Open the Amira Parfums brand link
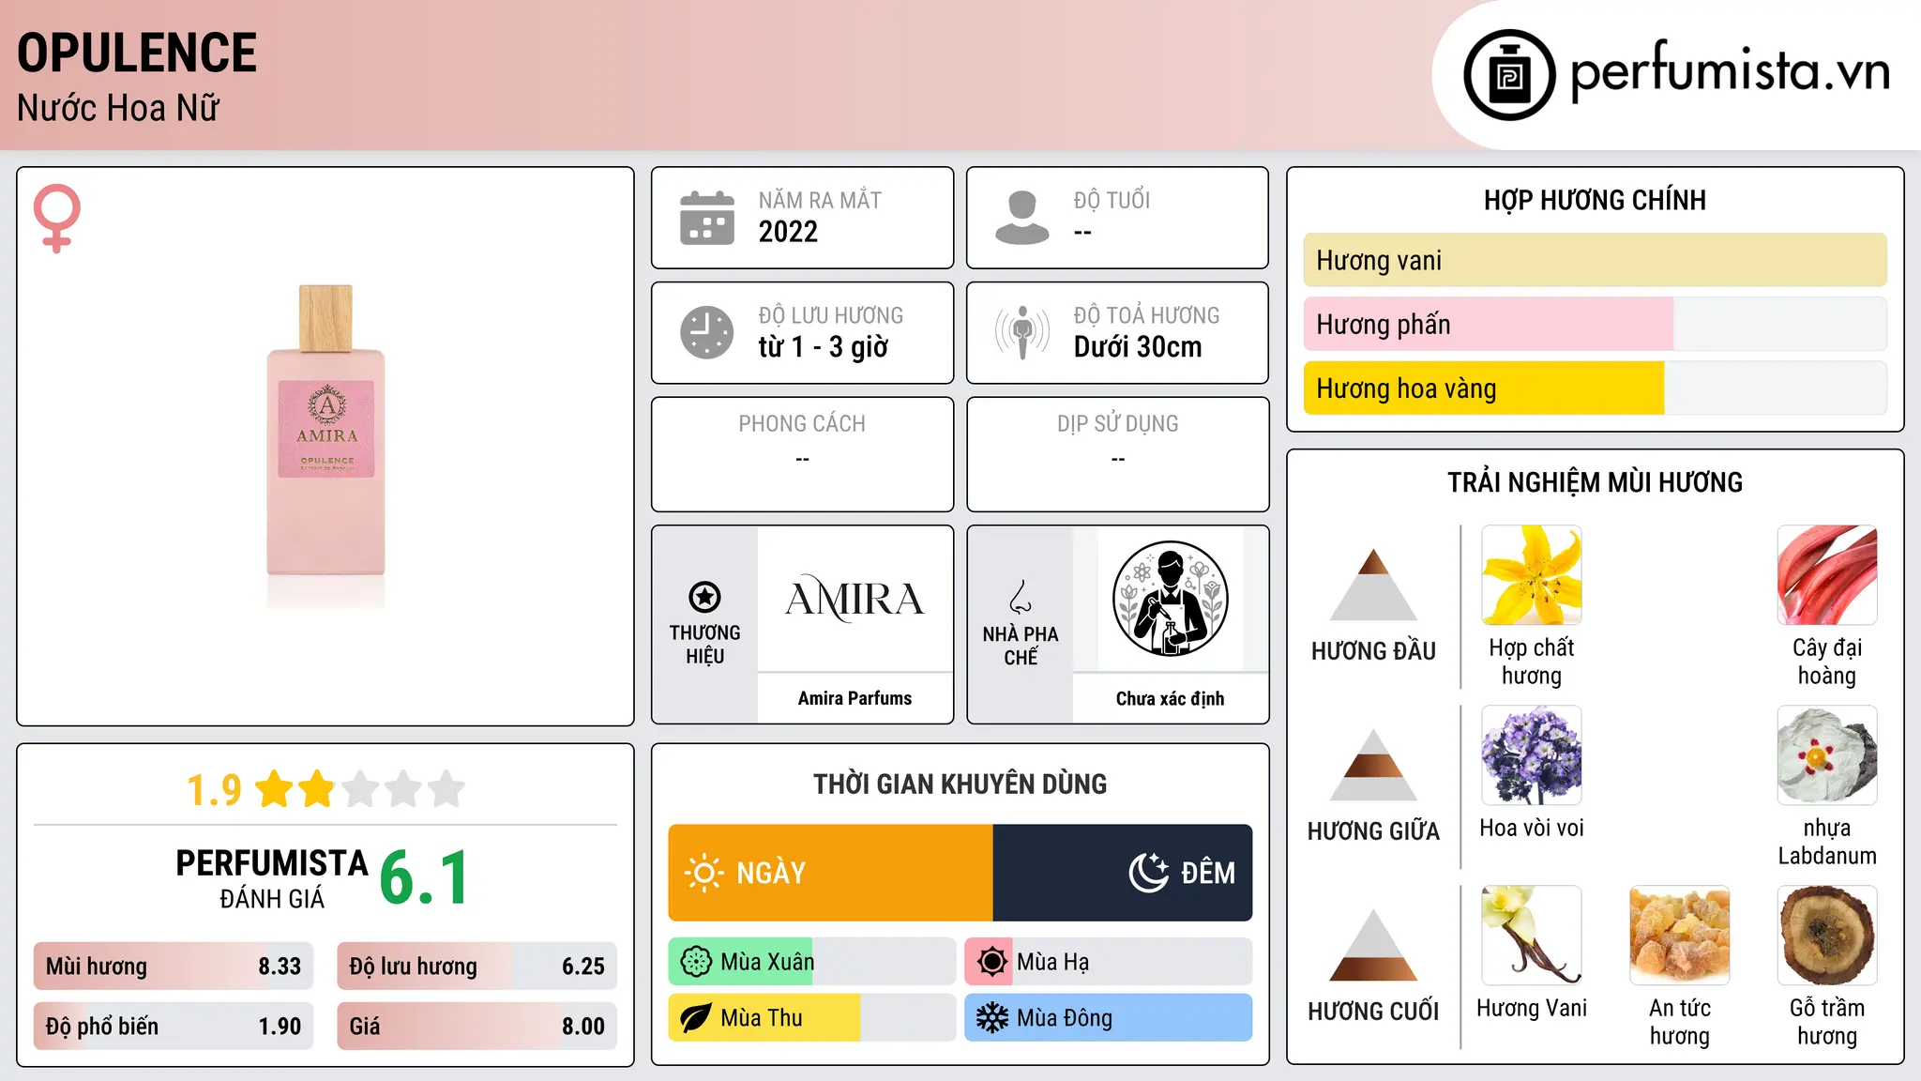 855,698
